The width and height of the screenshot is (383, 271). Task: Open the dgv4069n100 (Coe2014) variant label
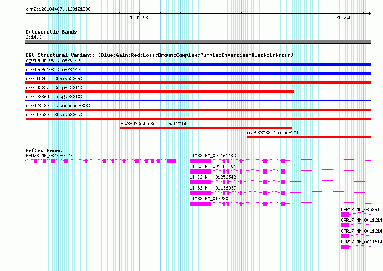[53, 69]
